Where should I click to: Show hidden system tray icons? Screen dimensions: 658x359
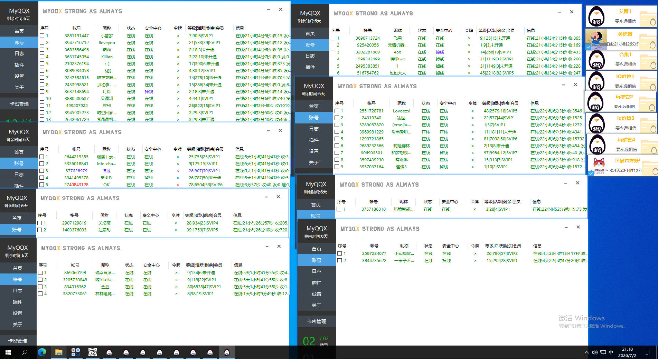[x=586, y=352]
